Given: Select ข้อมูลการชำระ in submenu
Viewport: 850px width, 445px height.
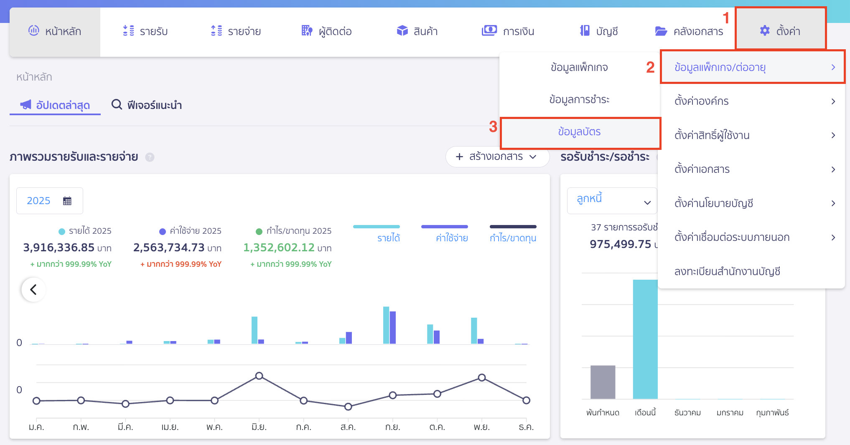Looking at the screenshot, I should click(x=579, y=100).
